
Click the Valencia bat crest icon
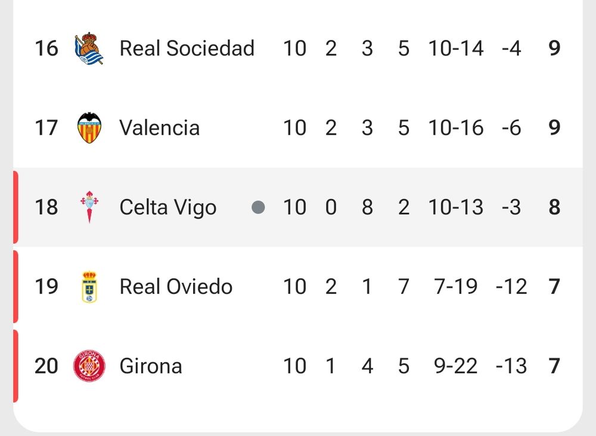[x=89, y=127]
